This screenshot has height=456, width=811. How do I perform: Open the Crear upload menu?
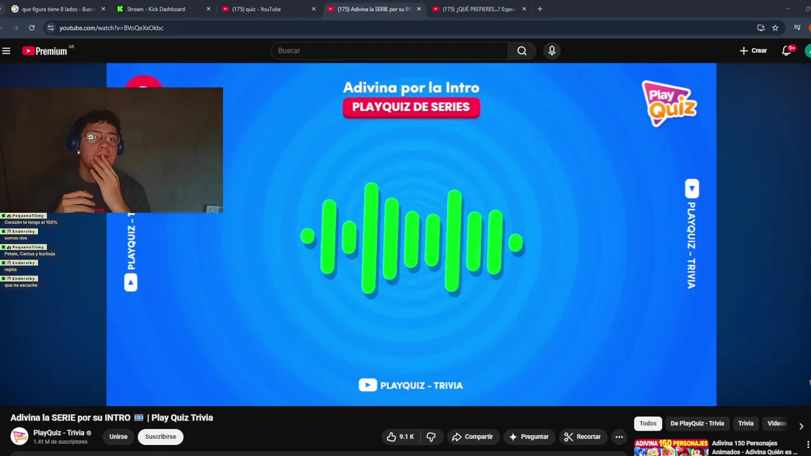[753, 51]
